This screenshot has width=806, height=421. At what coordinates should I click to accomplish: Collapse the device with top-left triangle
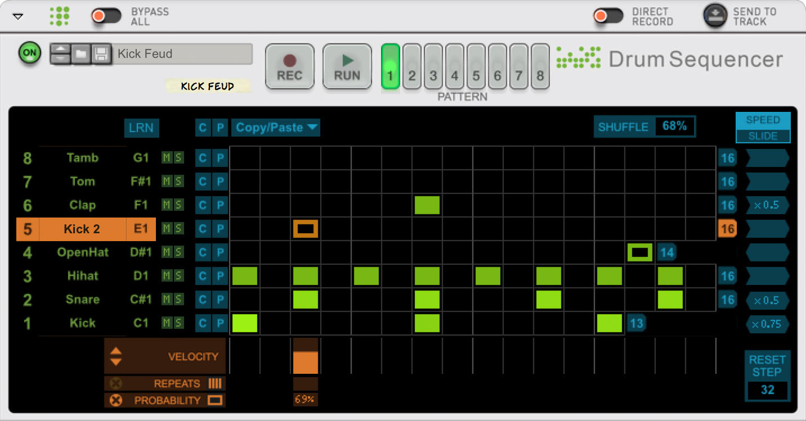click(x=18, y=17)
